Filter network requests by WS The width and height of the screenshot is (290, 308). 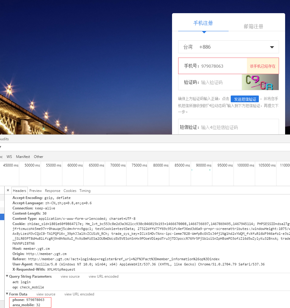(9, 156)
